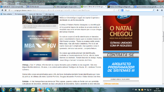Open the downloads arrow icon

pos(158,10)
